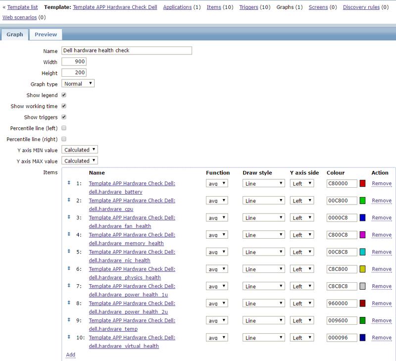This screenshot has height=361, width=396.
Task: Click the reorder arrows for item 3
Action: (x=69, y=217)
